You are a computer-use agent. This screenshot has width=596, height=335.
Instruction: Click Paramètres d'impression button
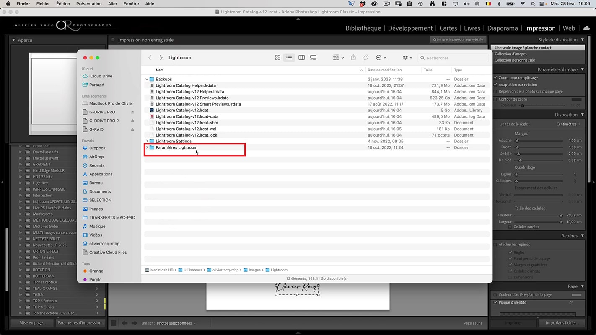click(x=80, y=323)
